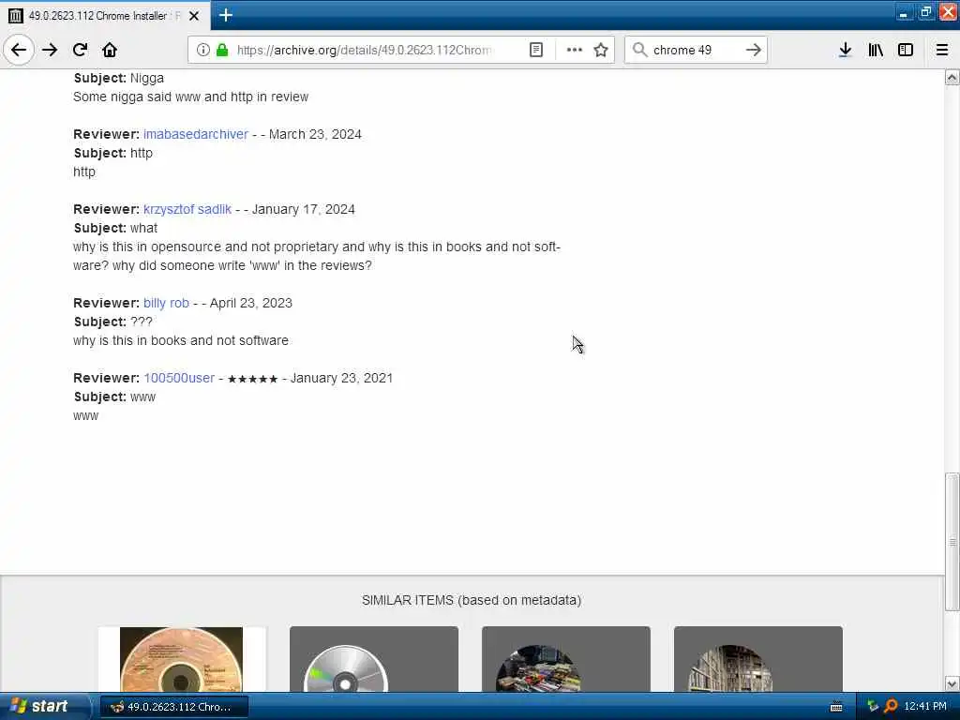Click the 'why is this in books and not software' text

coord(181,340)
